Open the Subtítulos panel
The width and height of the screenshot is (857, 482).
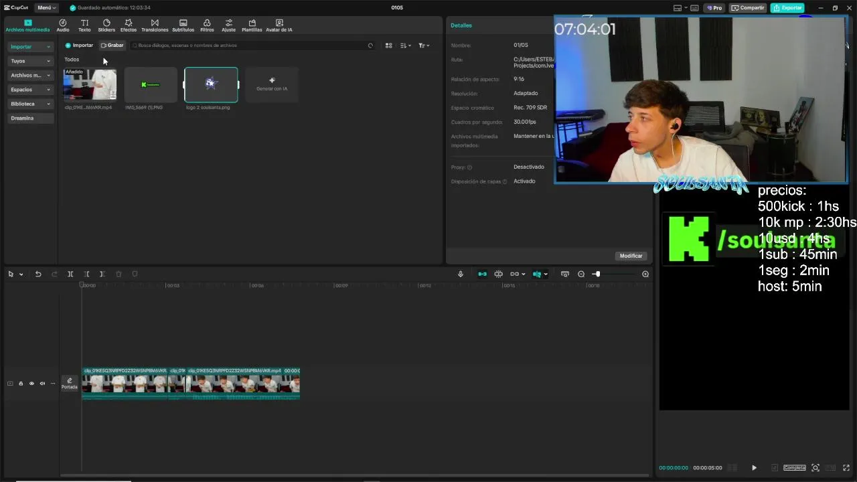(183, 25)
